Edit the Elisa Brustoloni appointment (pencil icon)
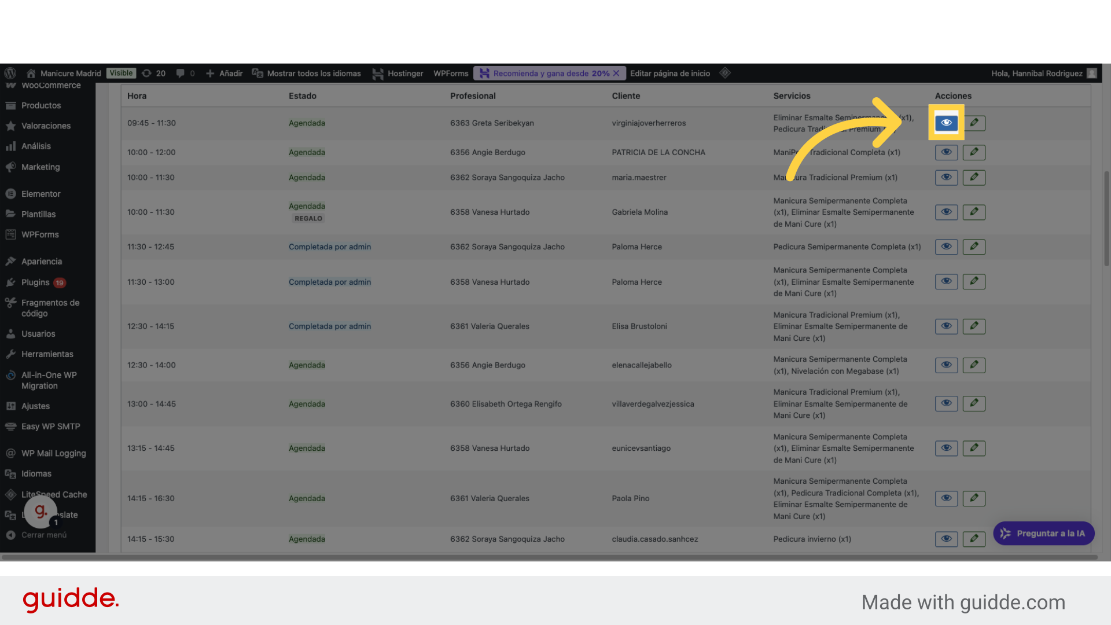The image size is (1111, 625). pyautogui.click(x=974, y=326)
